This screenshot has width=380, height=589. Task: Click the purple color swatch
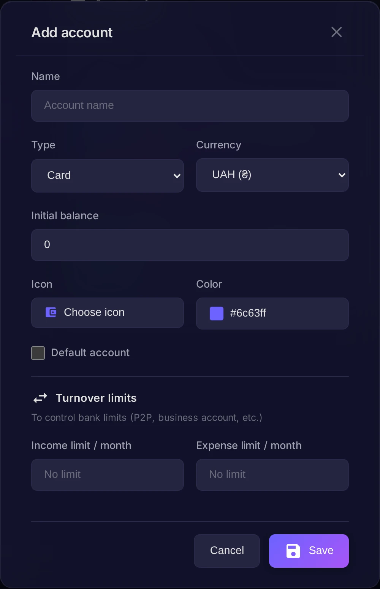[x=217, y=314]
